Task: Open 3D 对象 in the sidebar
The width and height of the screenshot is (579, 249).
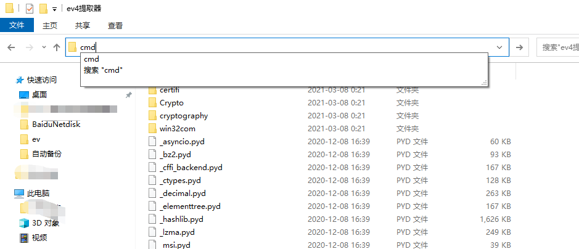Action: click(46, 223)
